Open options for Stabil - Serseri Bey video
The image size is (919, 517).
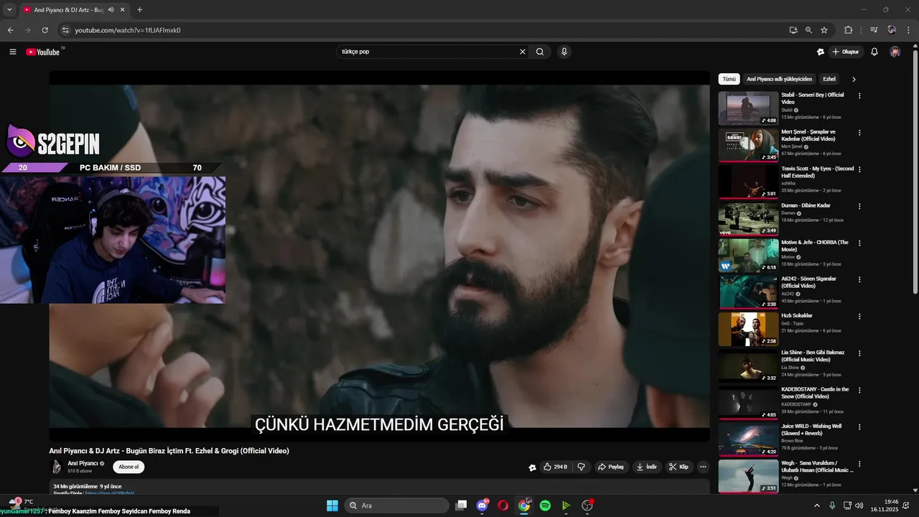[x=859, y=96]
